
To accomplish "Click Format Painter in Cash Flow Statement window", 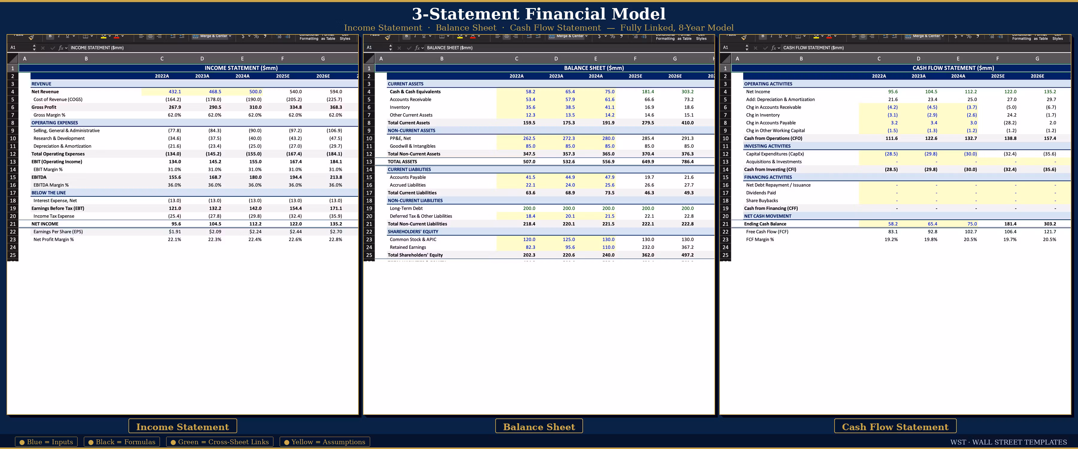I will (744, 38).
